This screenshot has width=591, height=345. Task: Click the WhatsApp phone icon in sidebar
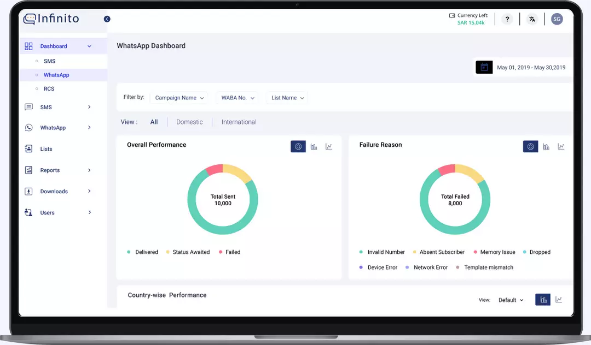coord(28,128)
